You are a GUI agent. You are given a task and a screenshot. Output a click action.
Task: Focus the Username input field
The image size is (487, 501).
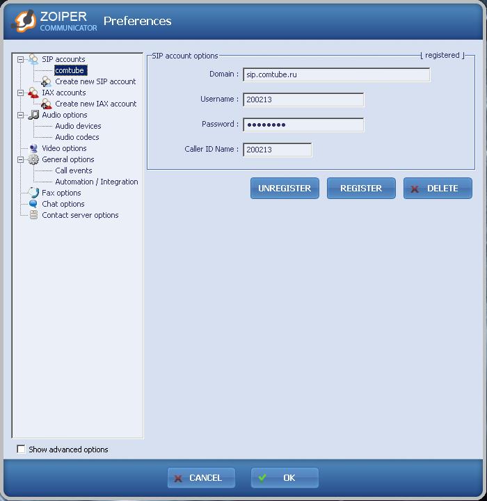coord(303,100)
